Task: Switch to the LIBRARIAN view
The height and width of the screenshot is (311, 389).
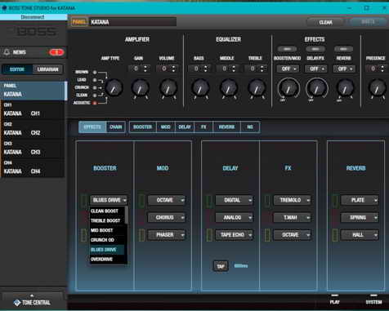Action: pos(47,69)
